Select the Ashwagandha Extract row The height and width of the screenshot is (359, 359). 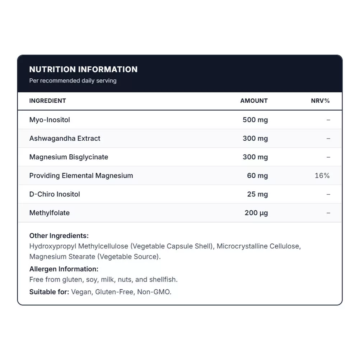pyautogui.click(x=180, y=138)
